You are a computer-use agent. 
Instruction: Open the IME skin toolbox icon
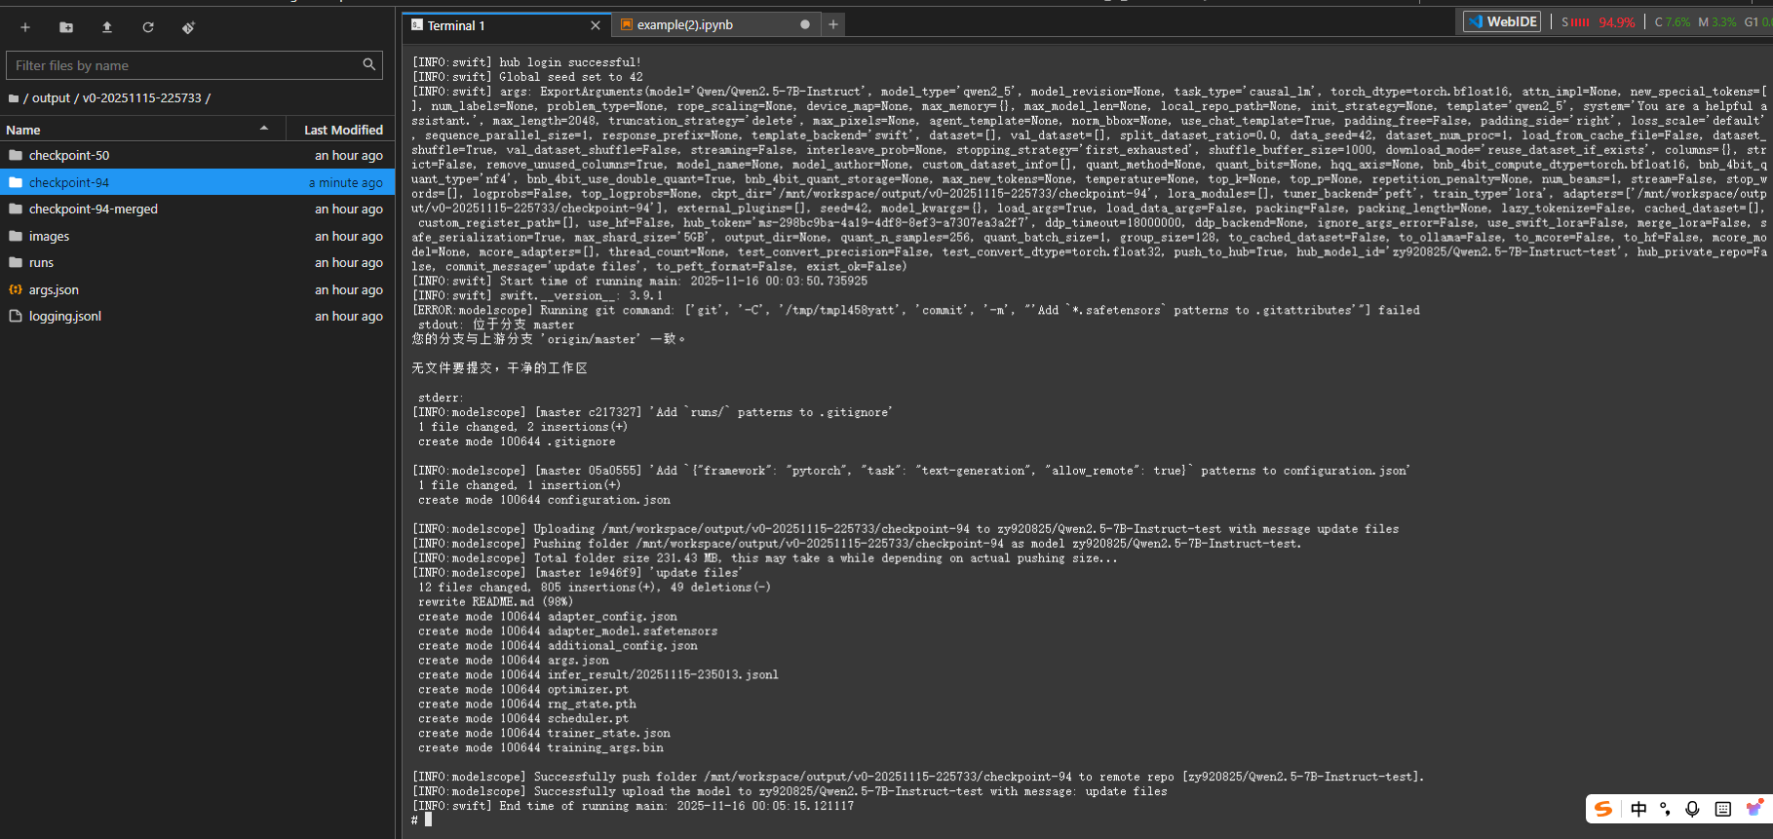pyautogui.click(x=1754, y=809)
